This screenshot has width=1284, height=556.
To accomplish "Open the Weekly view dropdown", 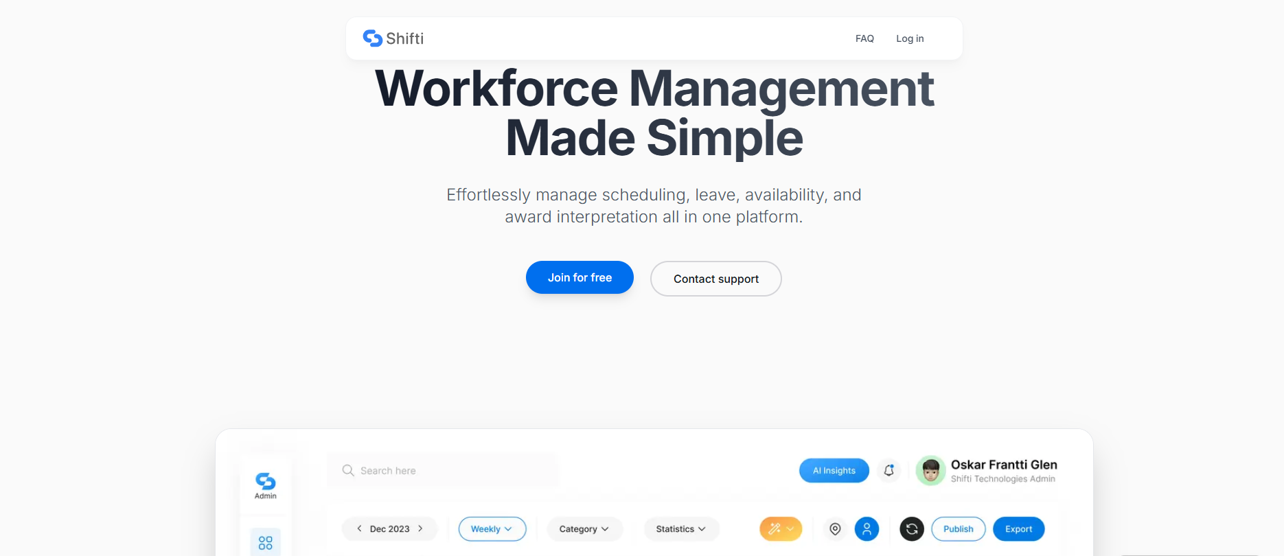I will (492, 529).
